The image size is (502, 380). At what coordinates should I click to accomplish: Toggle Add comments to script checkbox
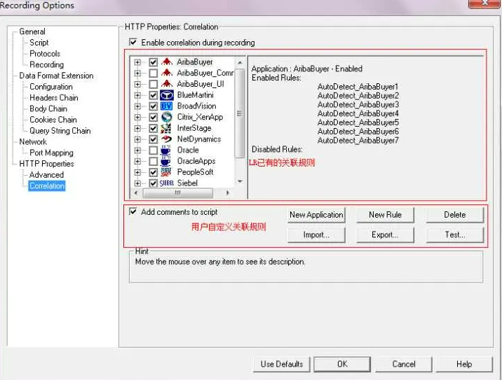133,211
